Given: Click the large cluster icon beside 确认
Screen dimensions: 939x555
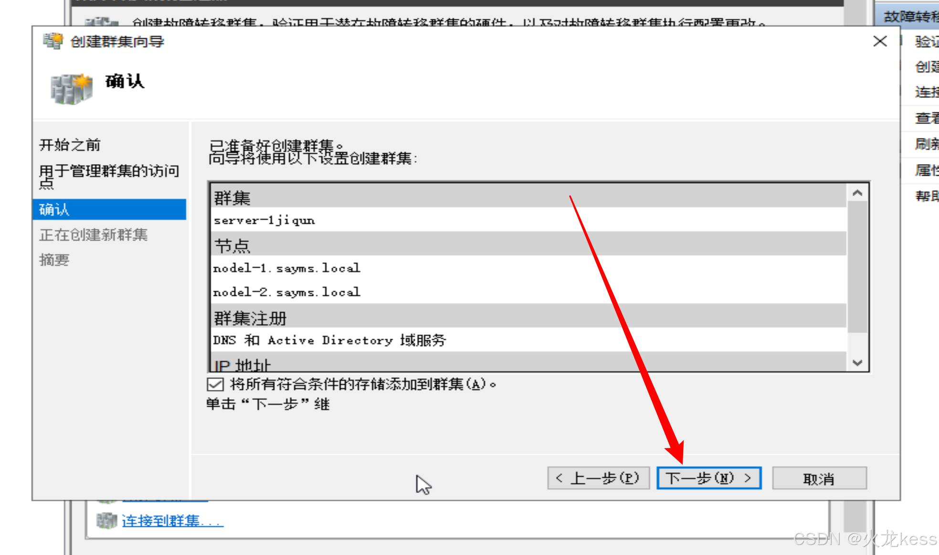Looking at the screenshot, I should [71, 89].
